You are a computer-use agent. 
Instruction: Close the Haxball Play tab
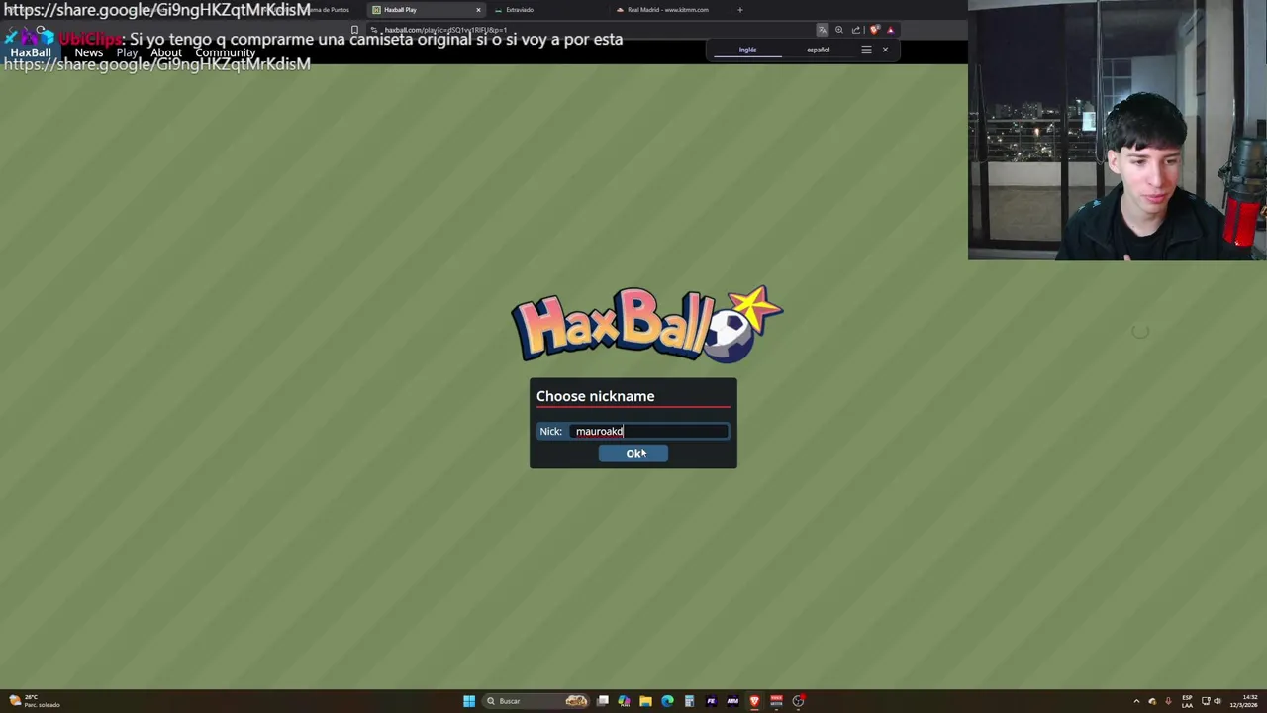click(x=478, y=10)
